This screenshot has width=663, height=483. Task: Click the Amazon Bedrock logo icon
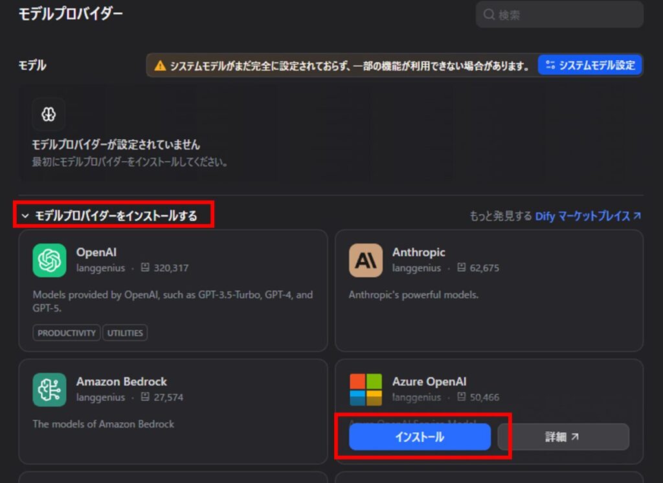(x=49, y=390)
